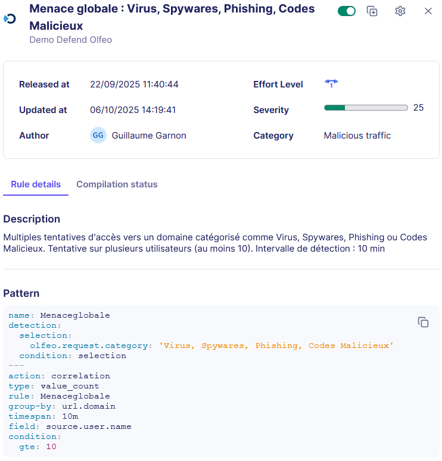Copy the pattern code to clipboard
The width and height of the screenshot is (442, 461).
(423, 322)
